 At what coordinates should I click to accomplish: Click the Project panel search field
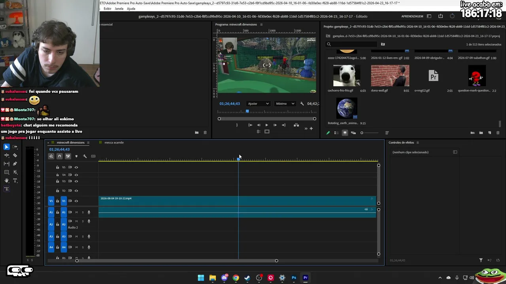(352, 44)
